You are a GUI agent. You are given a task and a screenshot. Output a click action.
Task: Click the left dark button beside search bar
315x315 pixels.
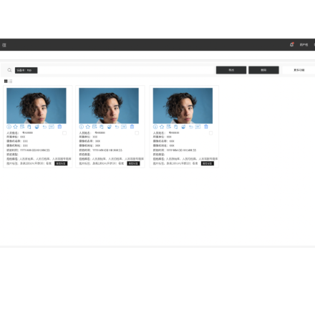click(231, 70)
